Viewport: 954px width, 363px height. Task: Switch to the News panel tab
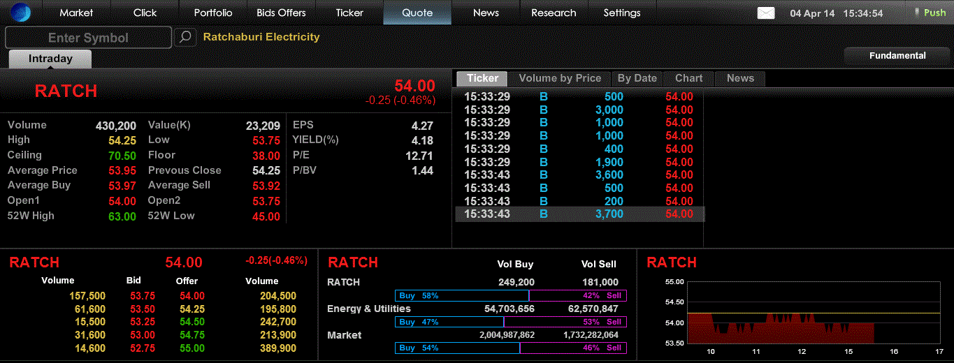click(x=740, y=78)
